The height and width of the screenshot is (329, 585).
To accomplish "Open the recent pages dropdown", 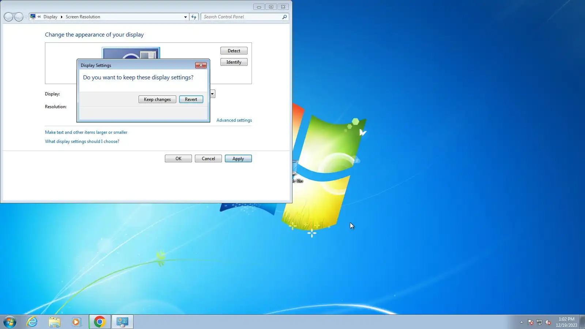I will pos(26,17).
